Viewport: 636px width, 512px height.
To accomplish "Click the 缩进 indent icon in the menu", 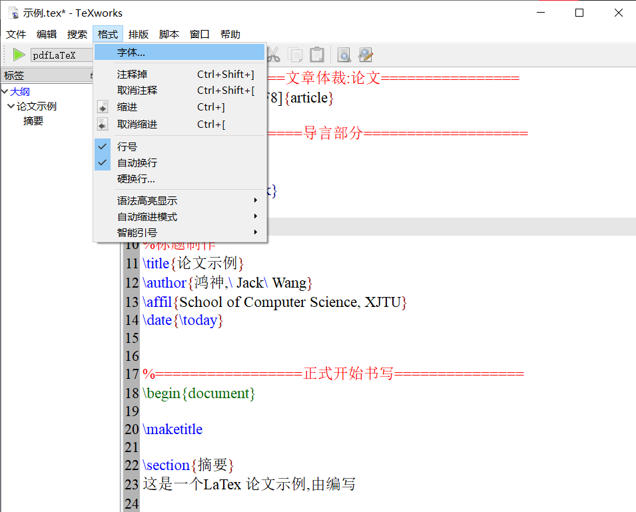I will (104, 107).
